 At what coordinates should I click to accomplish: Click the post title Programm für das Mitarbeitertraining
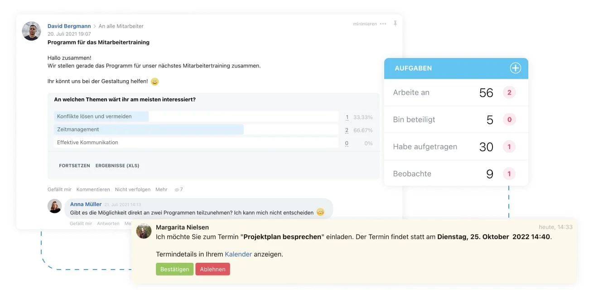[x=98, y=42]
